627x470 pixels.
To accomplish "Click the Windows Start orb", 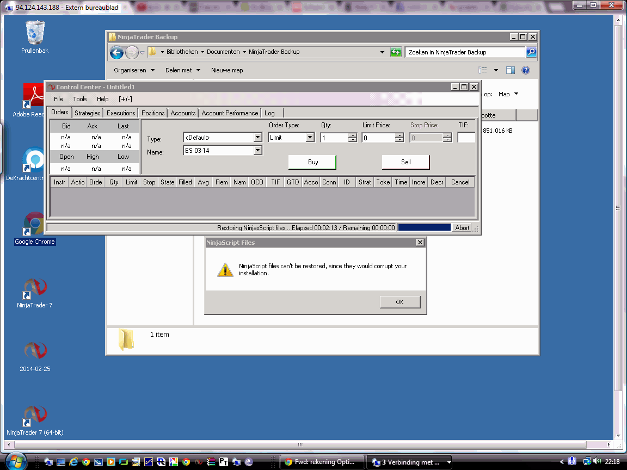I will [x=16, y=462].
